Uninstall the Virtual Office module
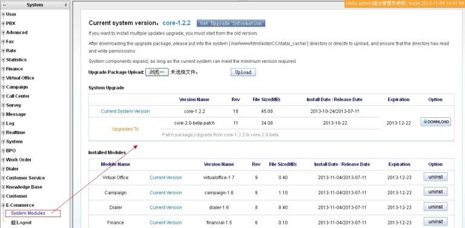The height and width of the screenshot is (228, 465). click(435, 177)
